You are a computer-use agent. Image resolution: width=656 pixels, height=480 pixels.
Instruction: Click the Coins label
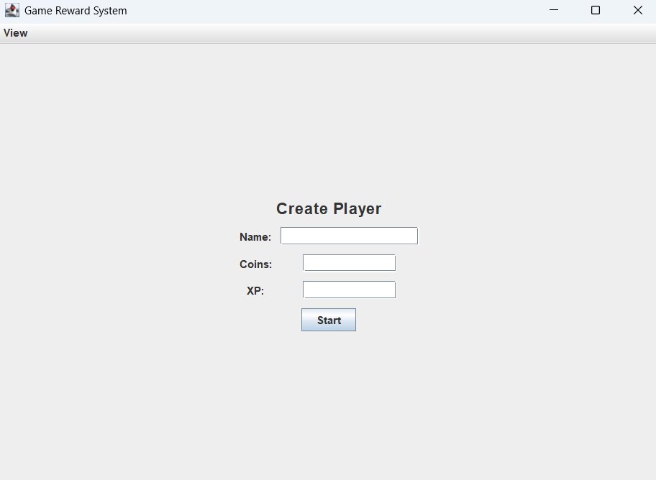[x=256, y=264]
